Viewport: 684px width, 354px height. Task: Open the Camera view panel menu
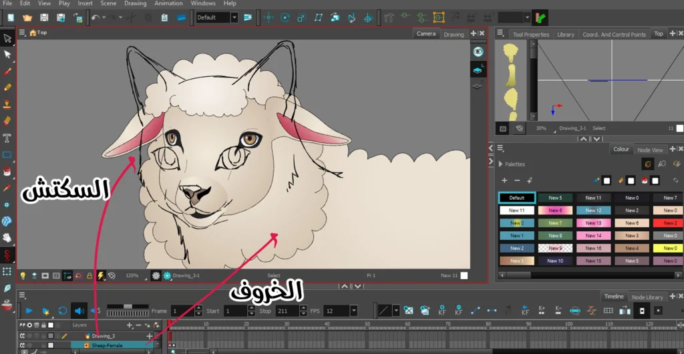(x=22, y=33)
